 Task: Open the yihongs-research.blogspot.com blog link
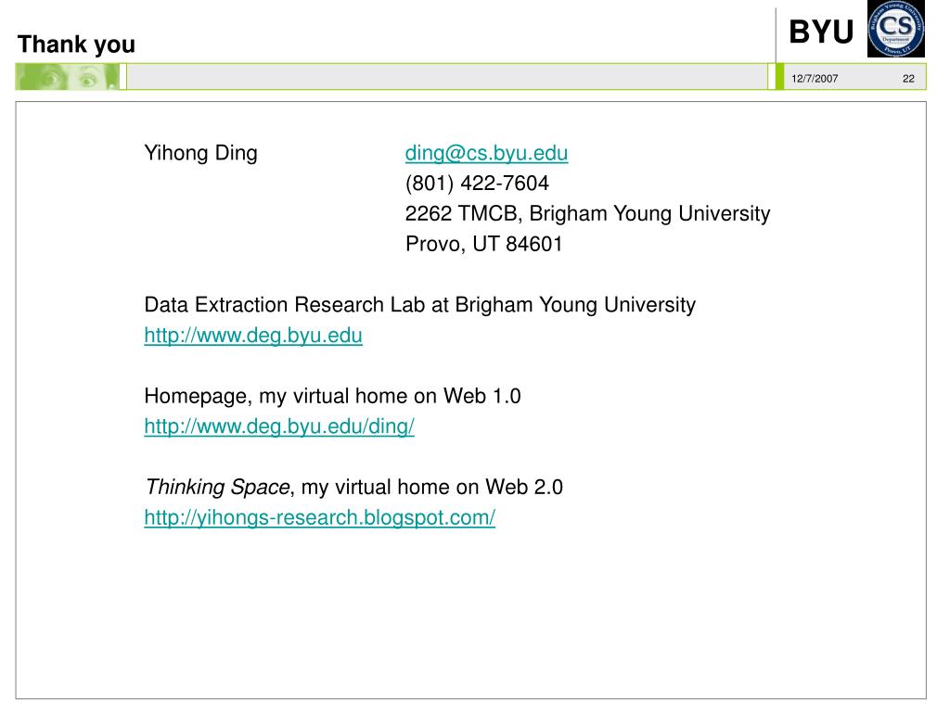pyautogui.click(x=320, y=517)
